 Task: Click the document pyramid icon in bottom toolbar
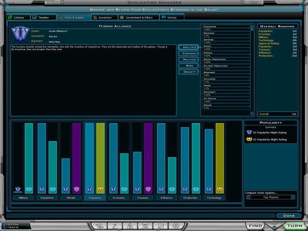click(x=130, y=226)
